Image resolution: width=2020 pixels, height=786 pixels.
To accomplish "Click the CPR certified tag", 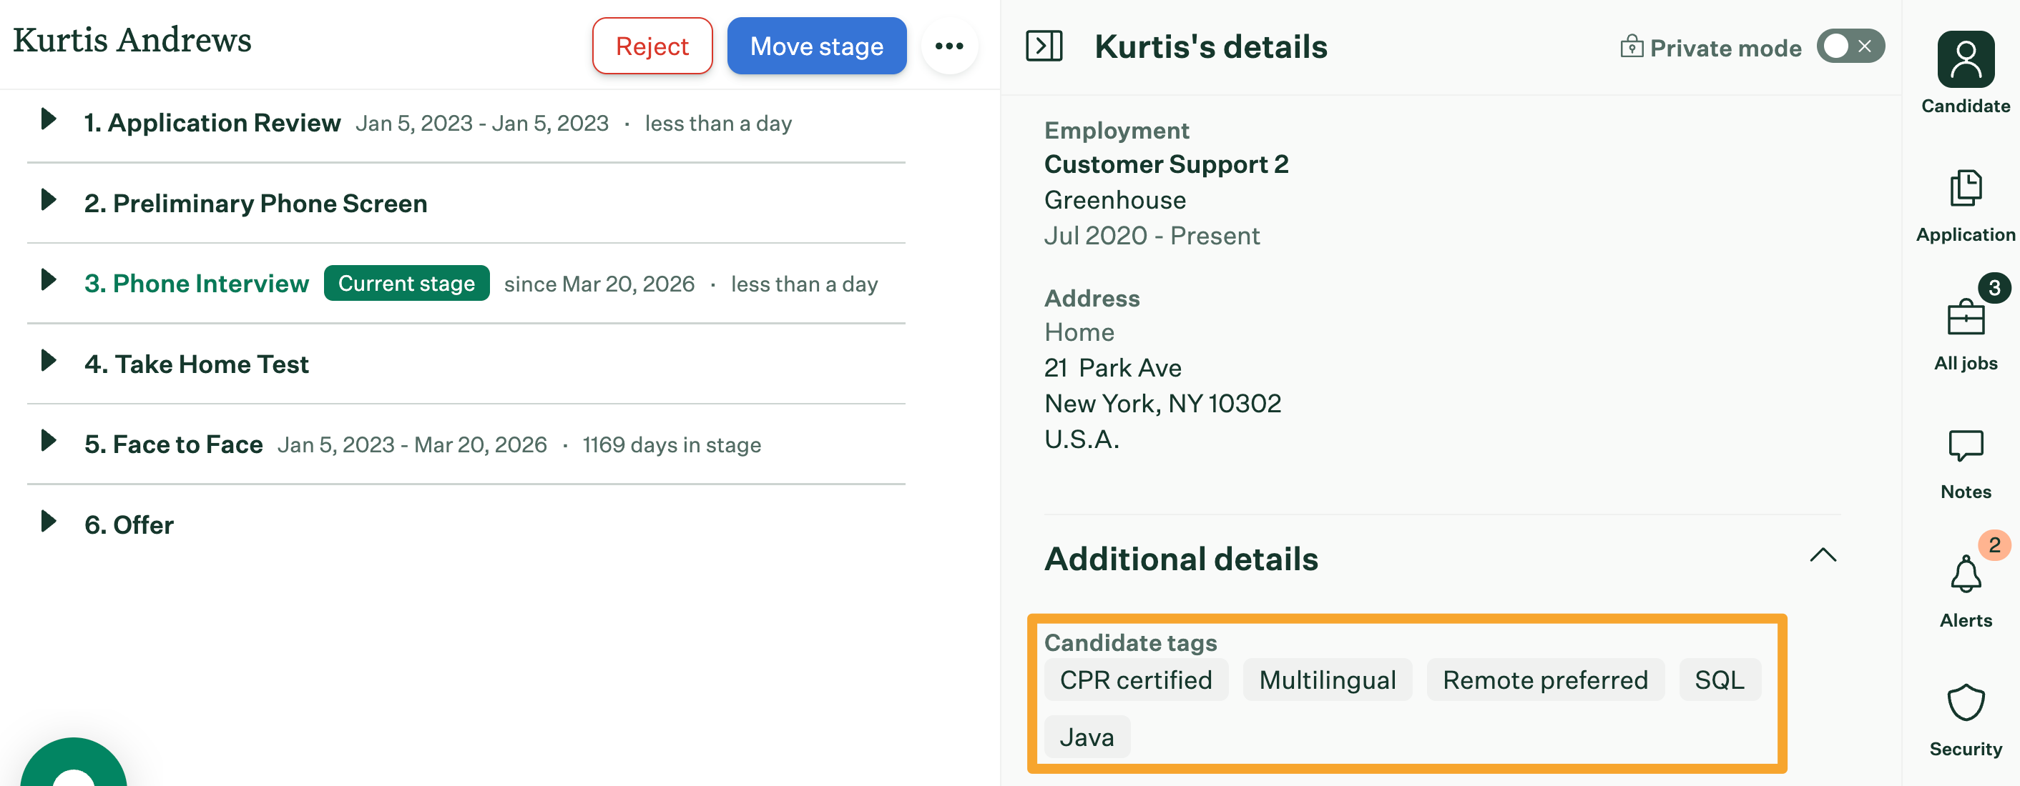I will pyautogui.click(x=1135, y=680).
